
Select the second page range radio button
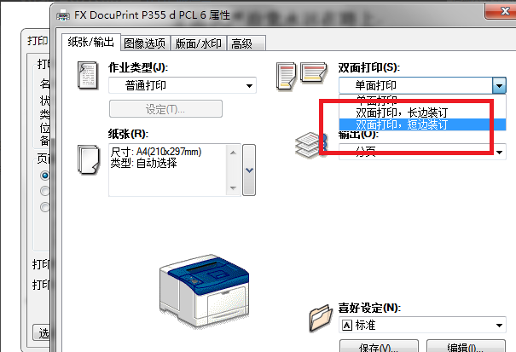(x=44, y=191)
